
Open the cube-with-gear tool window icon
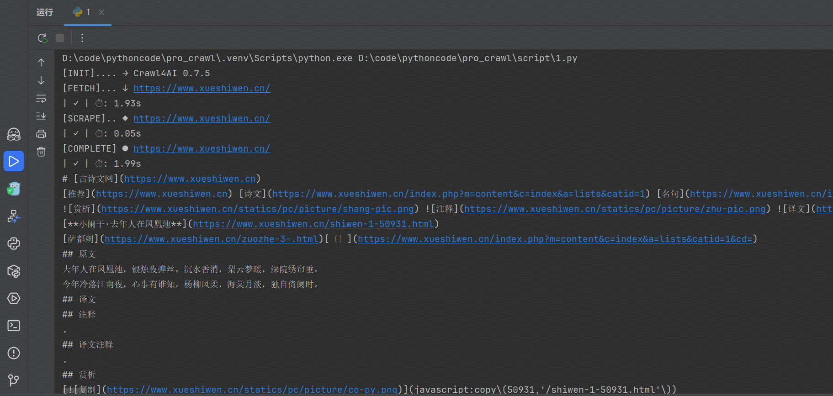click(14, 271)
